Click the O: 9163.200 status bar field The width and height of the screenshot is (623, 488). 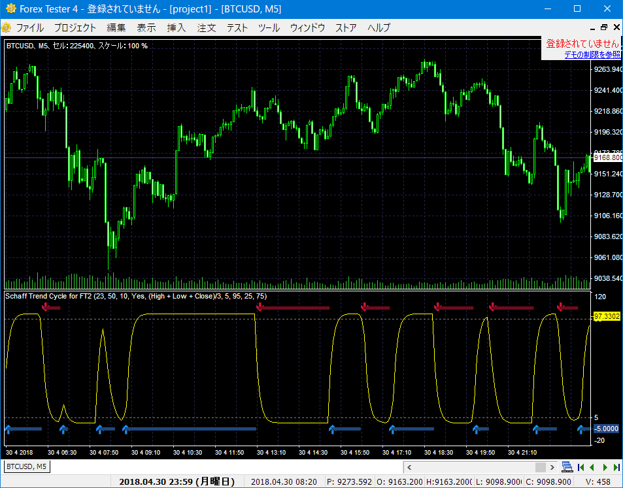point(399,482)
